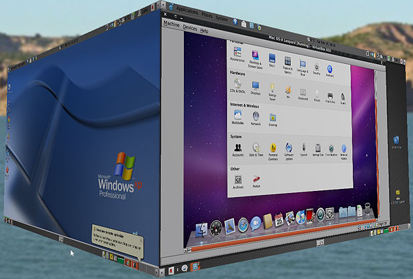The image size is (413, 279).
Task: Launch iTunes from the Mac dock
Action: click(x=301, y=217)
